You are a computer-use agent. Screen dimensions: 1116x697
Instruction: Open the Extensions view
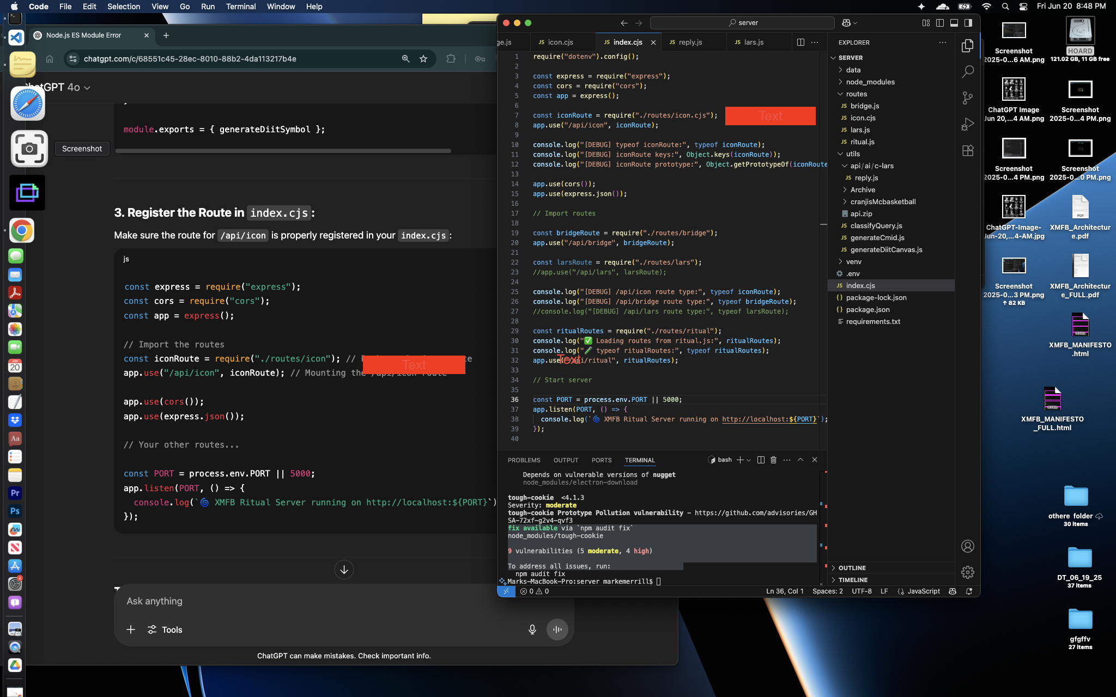[x=968, y=151]
